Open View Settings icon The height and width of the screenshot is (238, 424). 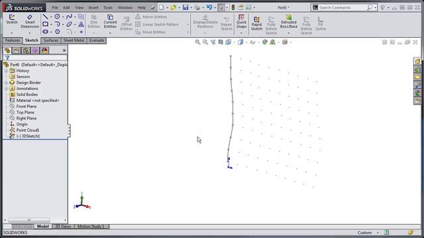point(285,42)
